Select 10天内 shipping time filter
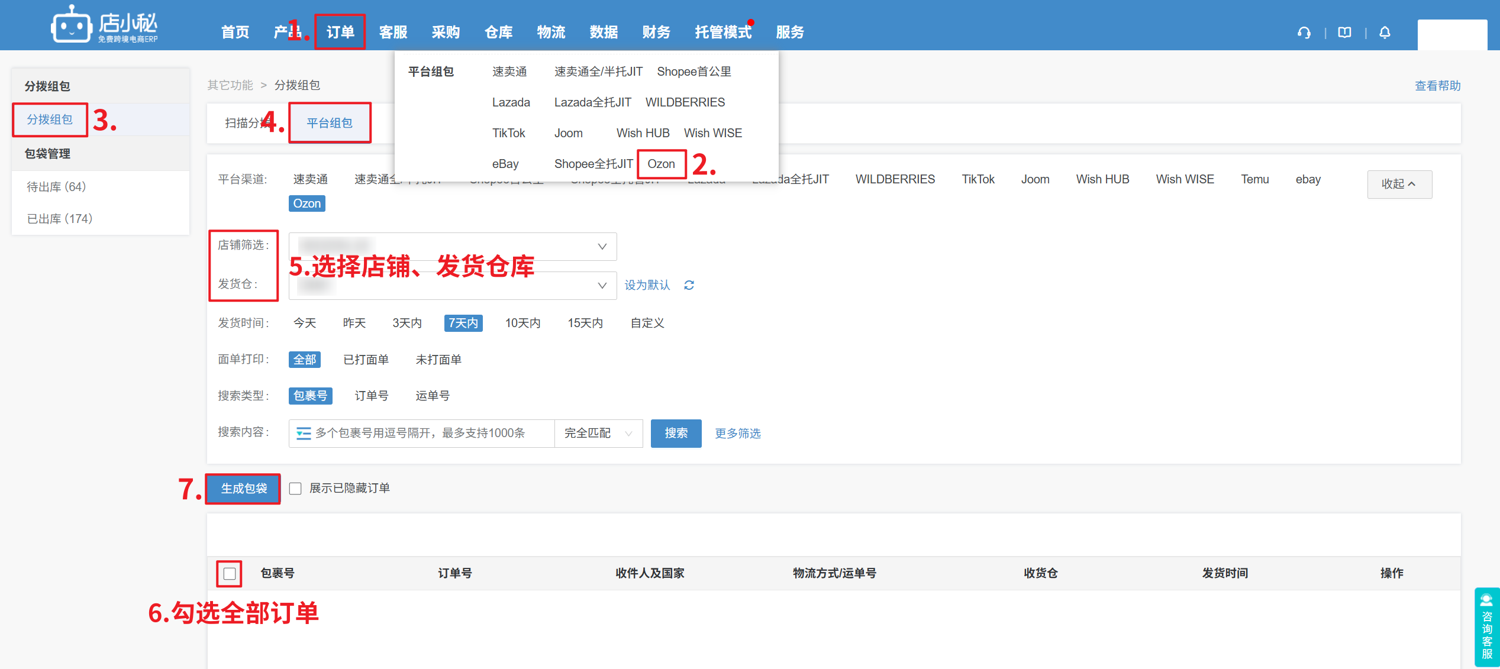This screenshot has height=669, width=1500. point(522,323)
